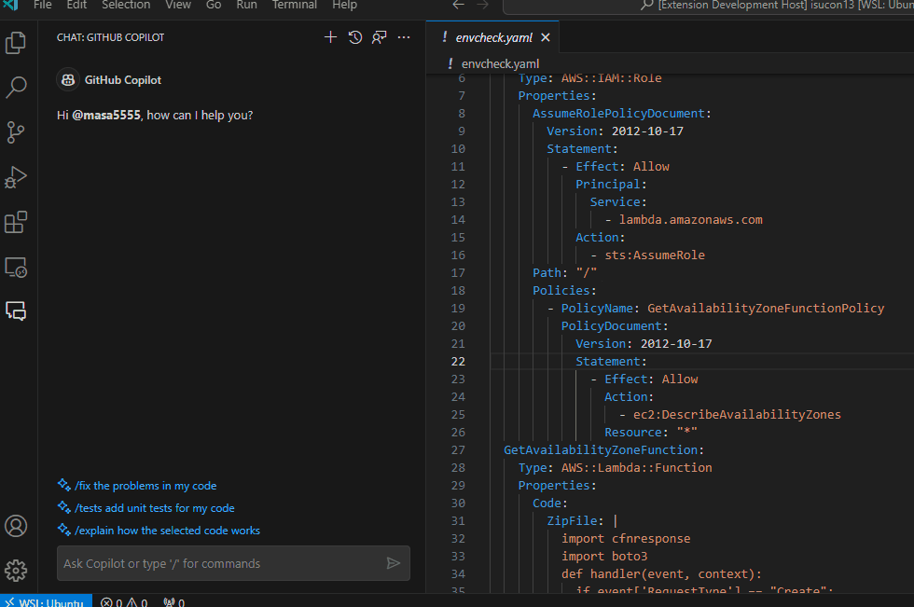Open the chat panel's more actions menu
Image resolution: width=914 pixels, height=607 pixels.
point(404,37)
